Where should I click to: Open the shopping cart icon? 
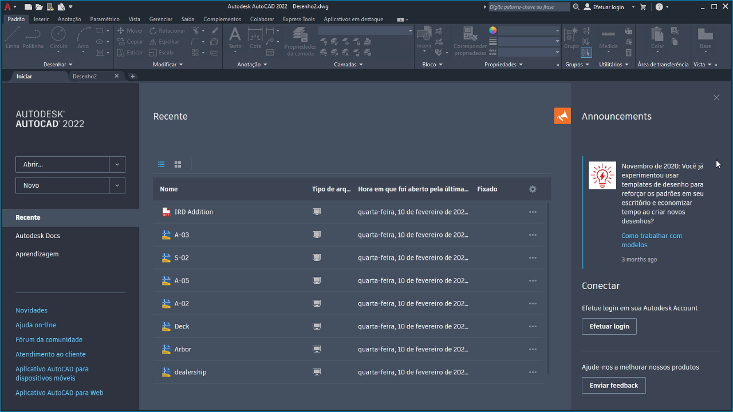(643, 7)
